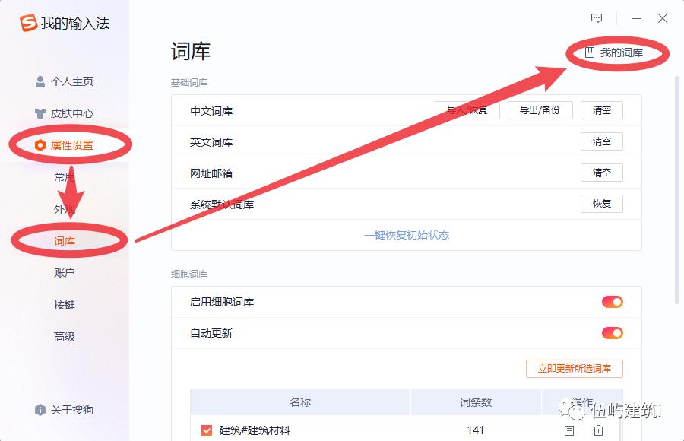The height and width of the screenshot is (441, 684).
Task: Click the 个人主页 person icon
Action: (x=40, y=81)
